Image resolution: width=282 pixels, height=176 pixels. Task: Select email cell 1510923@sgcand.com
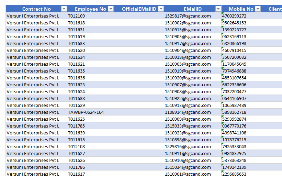click(x=193, y=133)
